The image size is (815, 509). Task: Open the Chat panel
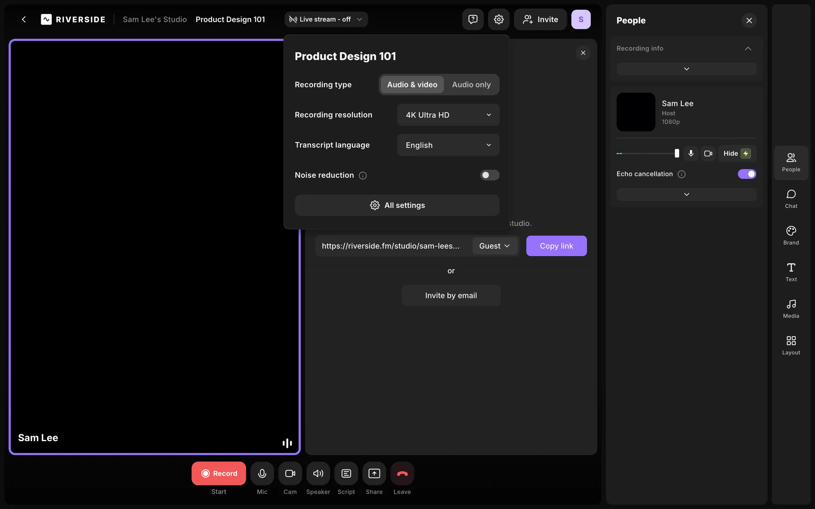point(791,199)
